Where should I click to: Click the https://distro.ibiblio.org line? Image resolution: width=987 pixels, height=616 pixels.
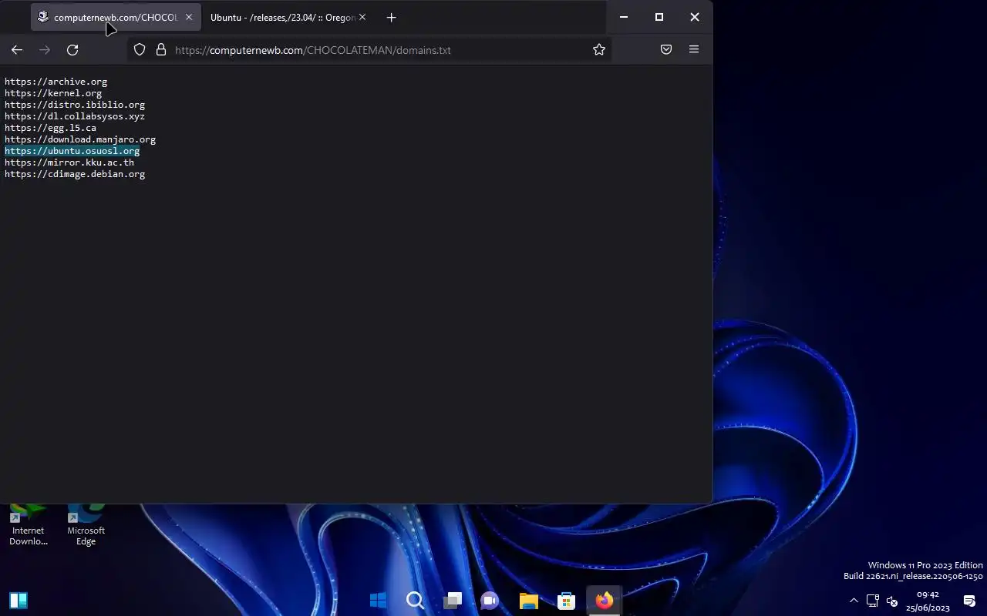(x=75, y=105)
